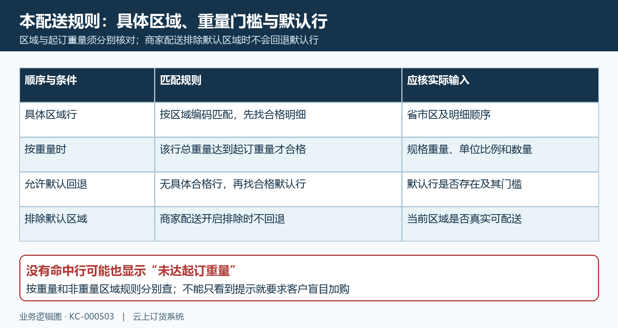618x328 pixels.
Task: Click the title "本配送规则：具体区域、重量门槛与默认行"
Action: (x=173, y=21)
